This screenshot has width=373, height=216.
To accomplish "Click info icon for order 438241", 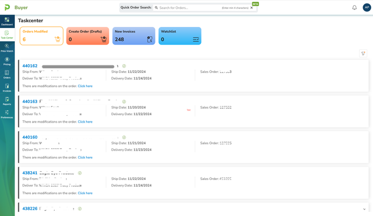I will coord(80,173).
